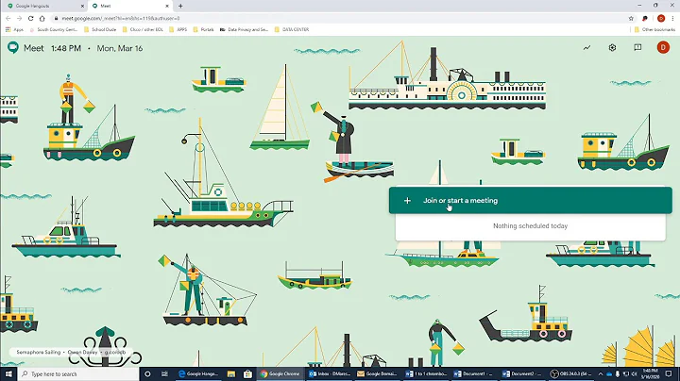Open the Word Document1 taskbar item
The image size is (680, 381).
(474, 373)
